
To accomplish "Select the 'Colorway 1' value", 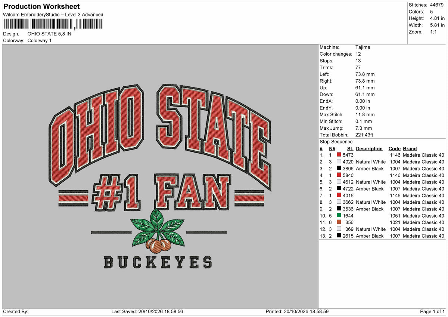I will 40,40.
